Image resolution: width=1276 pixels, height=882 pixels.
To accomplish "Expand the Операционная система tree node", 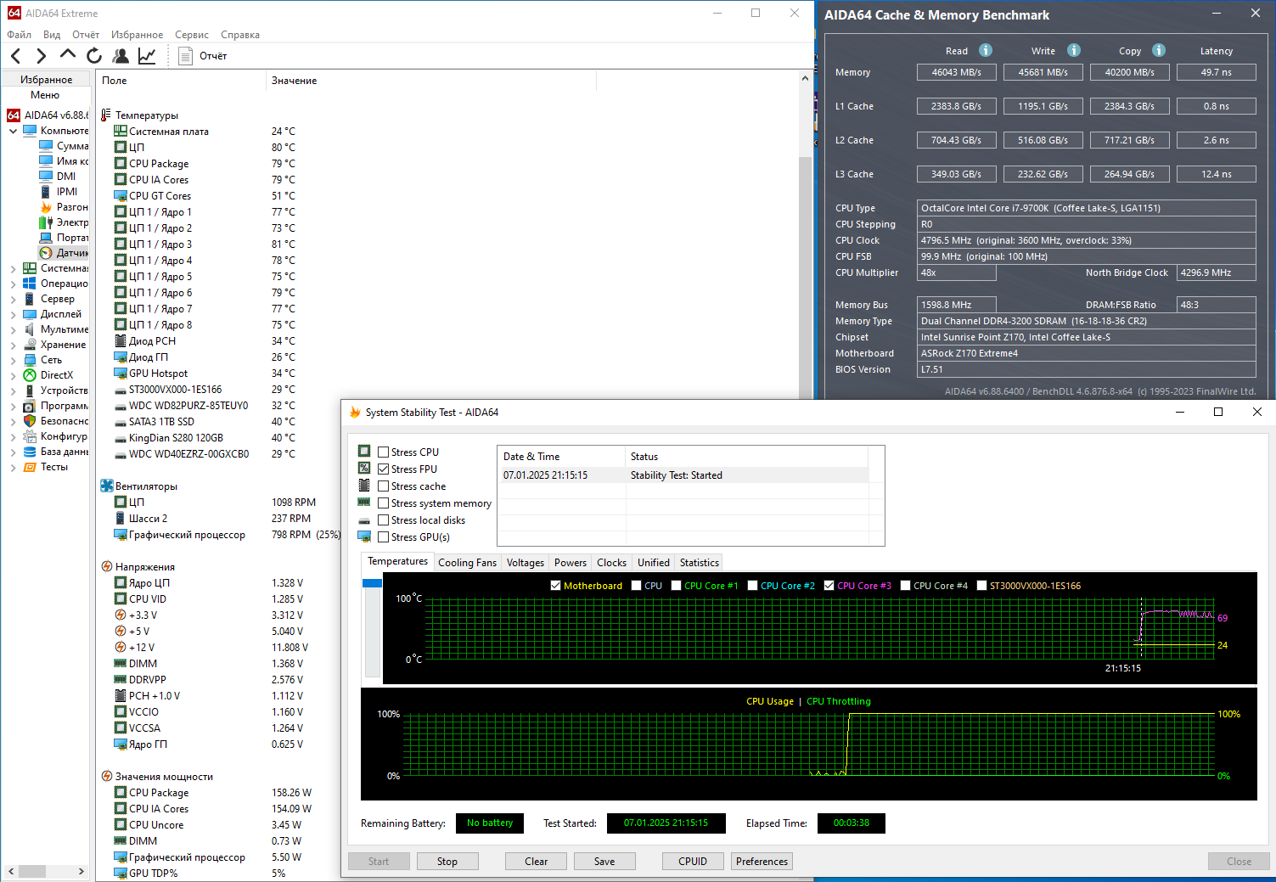I will click(13, 284).
